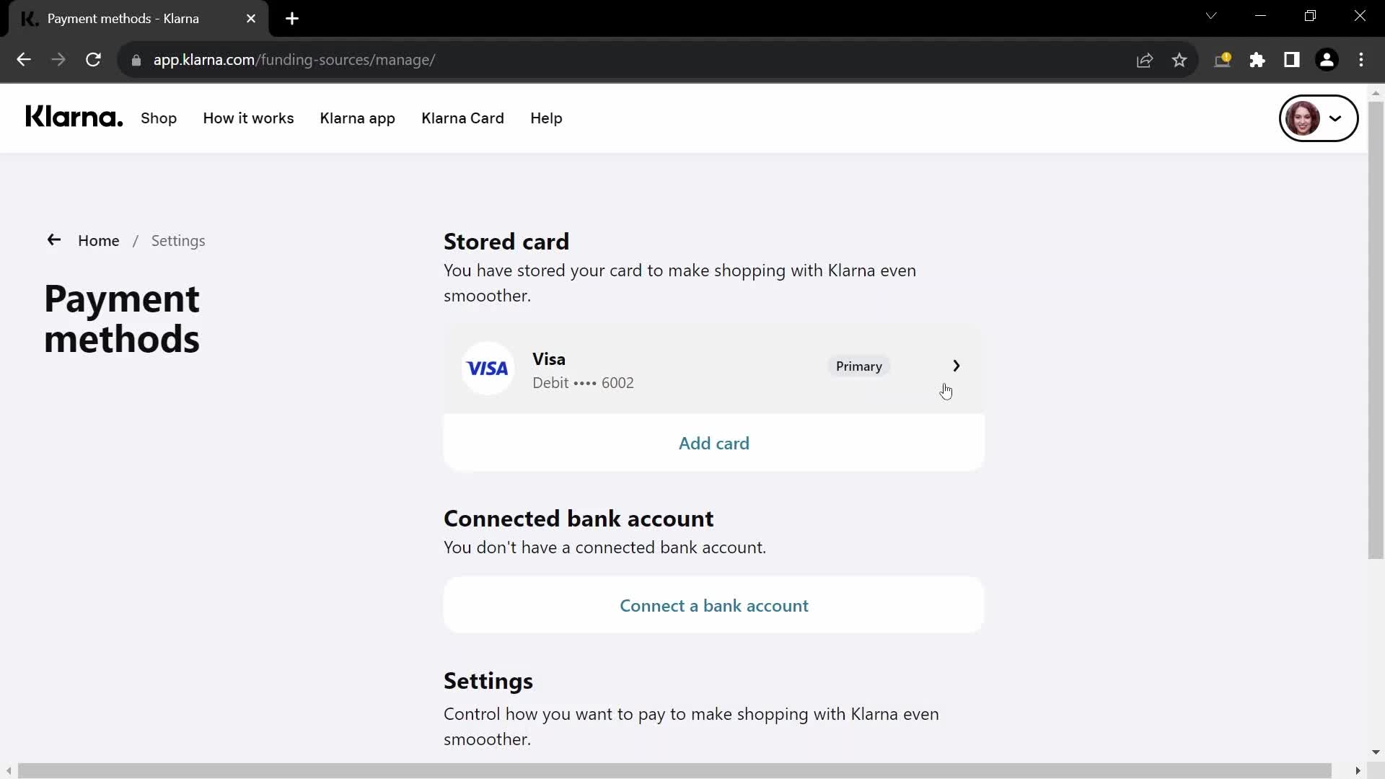Viewport: 1385px width, 779px height.
Task: Click Connect a bank account
Action: pyautogui.click(x=714, y=606)
